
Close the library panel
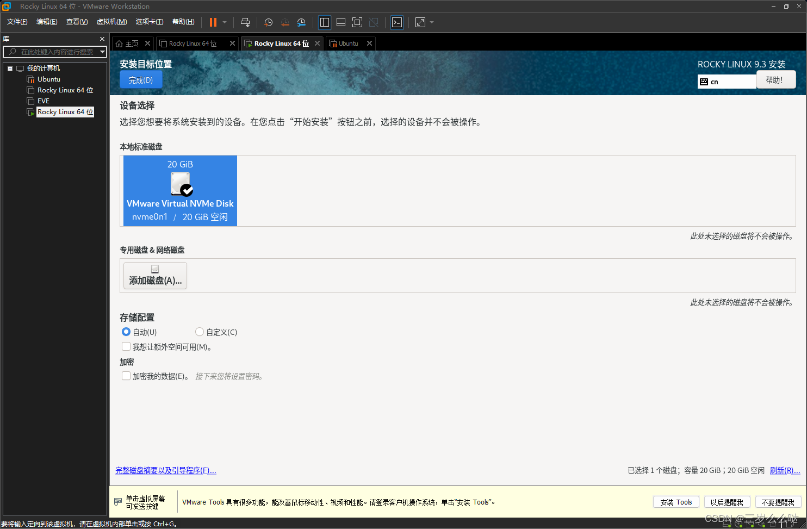click(102, 39)
